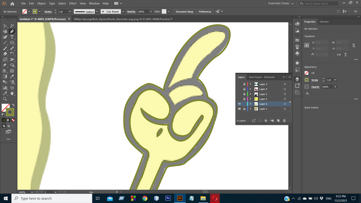Open the File menu
This screenshot has width=361, height=203.
(23, 3)
